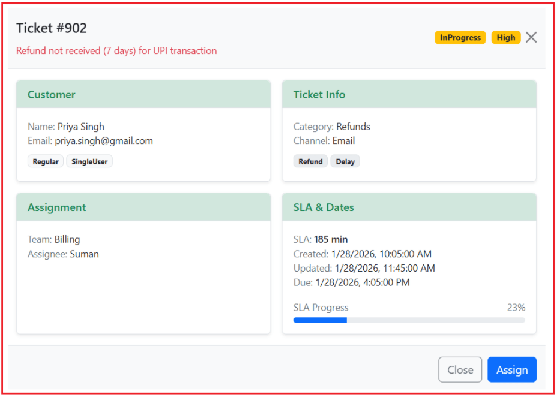Click the Assignment card header
Image resolution: width=557 pixels, height=397 pixels.
tap(143, 207)
